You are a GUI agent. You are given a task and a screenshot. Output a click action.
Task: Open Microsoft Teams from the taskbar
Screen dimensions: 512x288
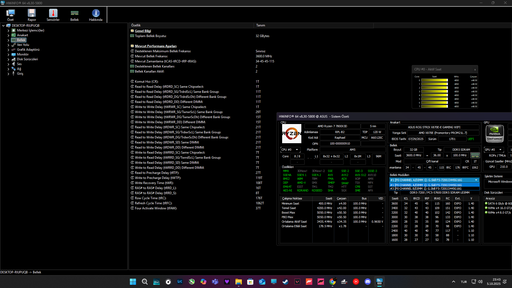(215, 282)
